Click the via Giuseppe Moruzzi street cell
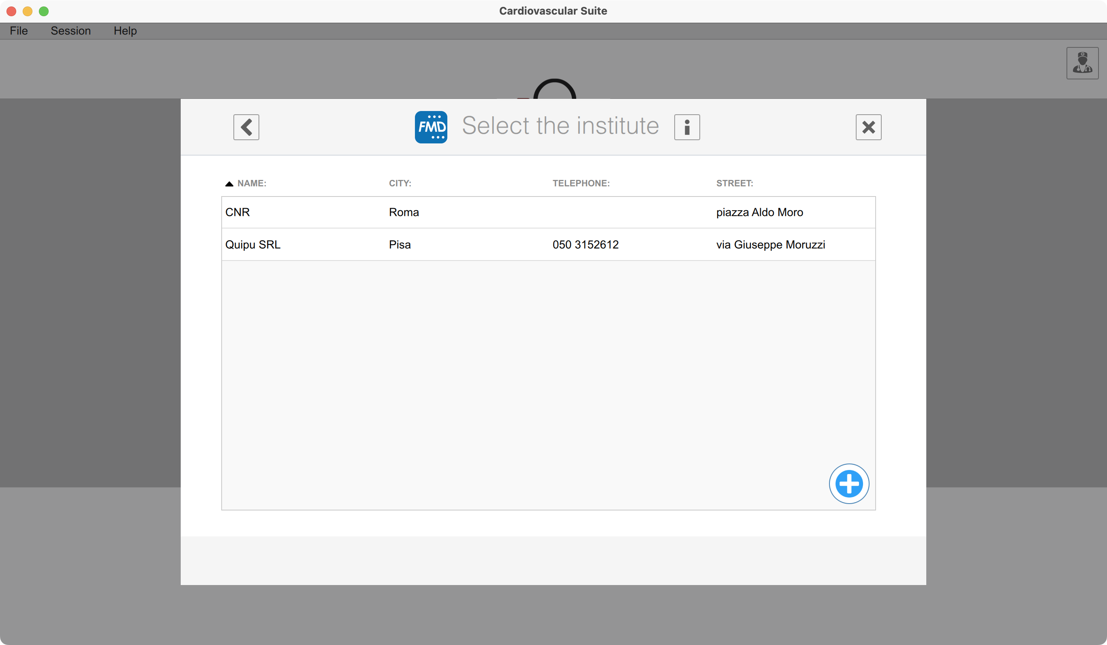 tap(771, 244)
